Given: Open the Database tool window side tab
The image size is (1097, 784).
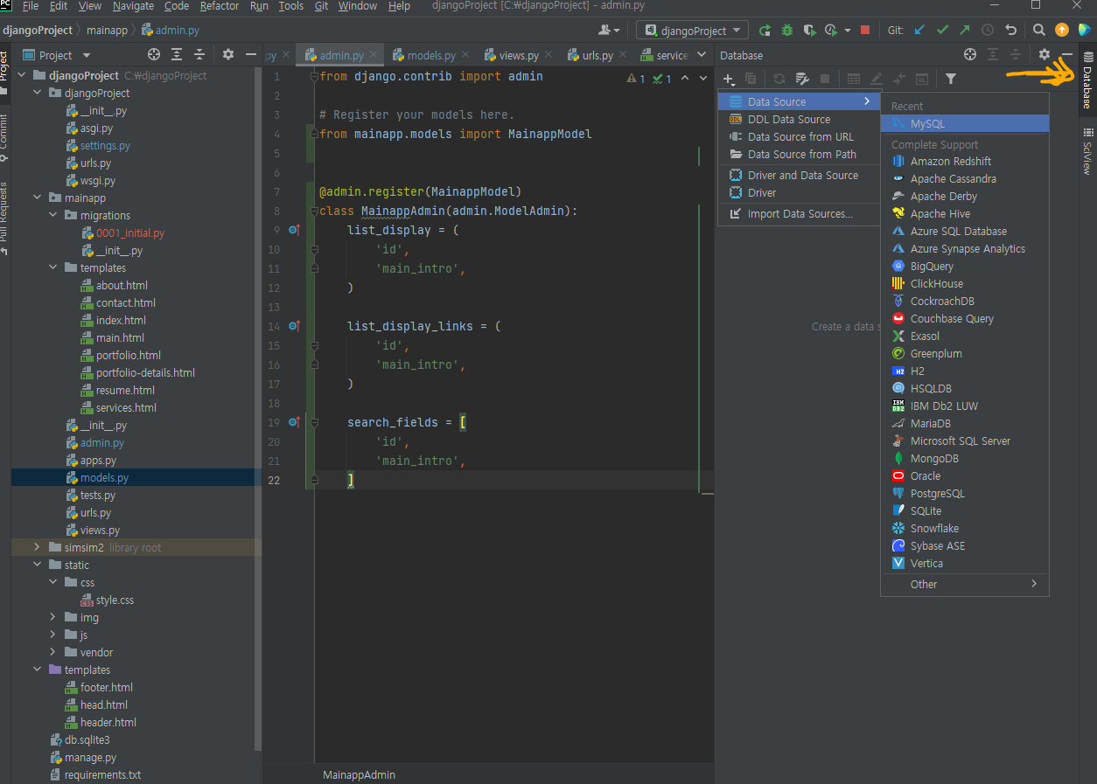Looking at the screenshot, I should (1087, 81).
